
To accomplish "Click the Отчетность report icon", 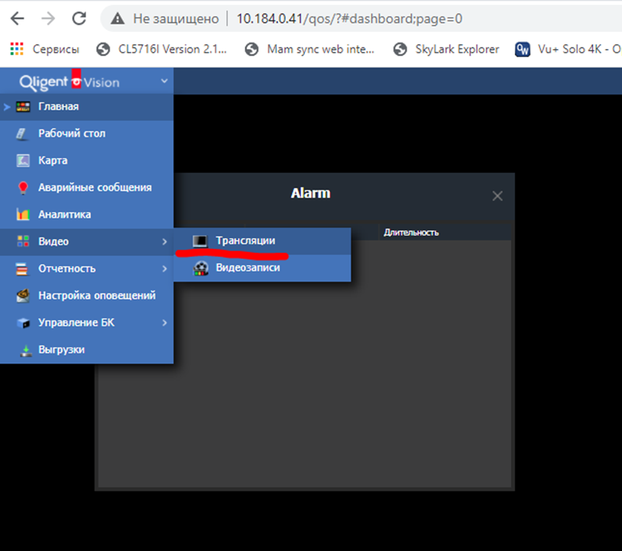I will coord(23,268).
